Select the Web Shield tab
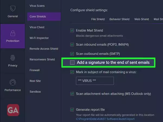Viewport: 163px width, 122px height. (x=142, y=19)
